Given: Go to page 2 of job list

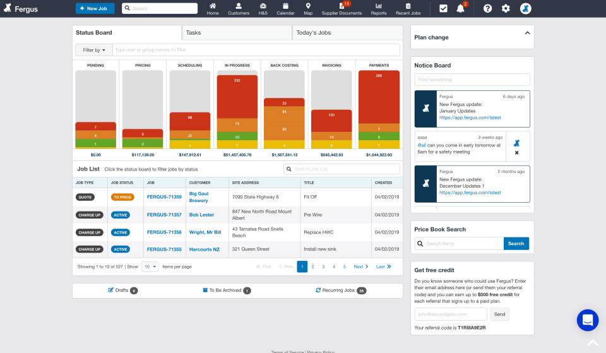Looking at the screenshot, I should click(x=312, y=266).
